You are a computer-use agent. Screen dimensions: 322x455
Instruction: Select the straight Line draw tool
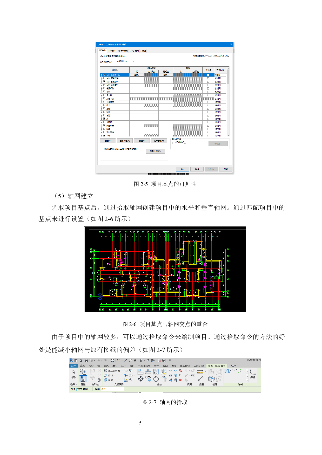(226, 371)
